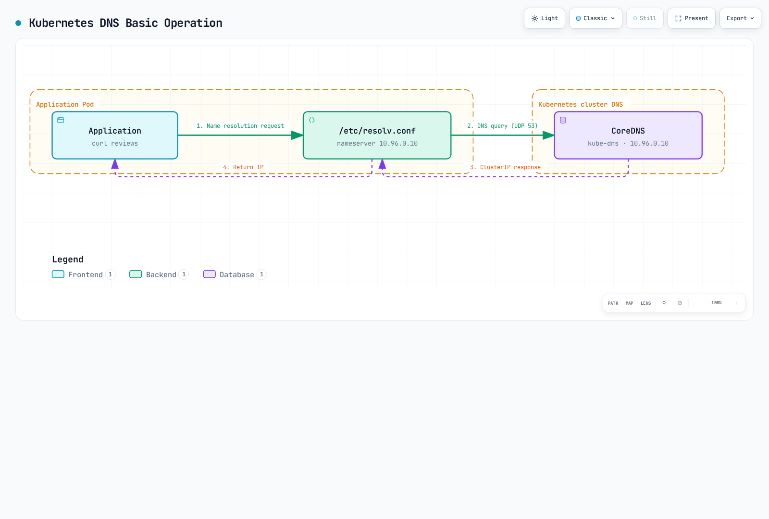
Task: Click 'kube-dns · 10.96.0.10' subtitle text
Action: (628, 143)
